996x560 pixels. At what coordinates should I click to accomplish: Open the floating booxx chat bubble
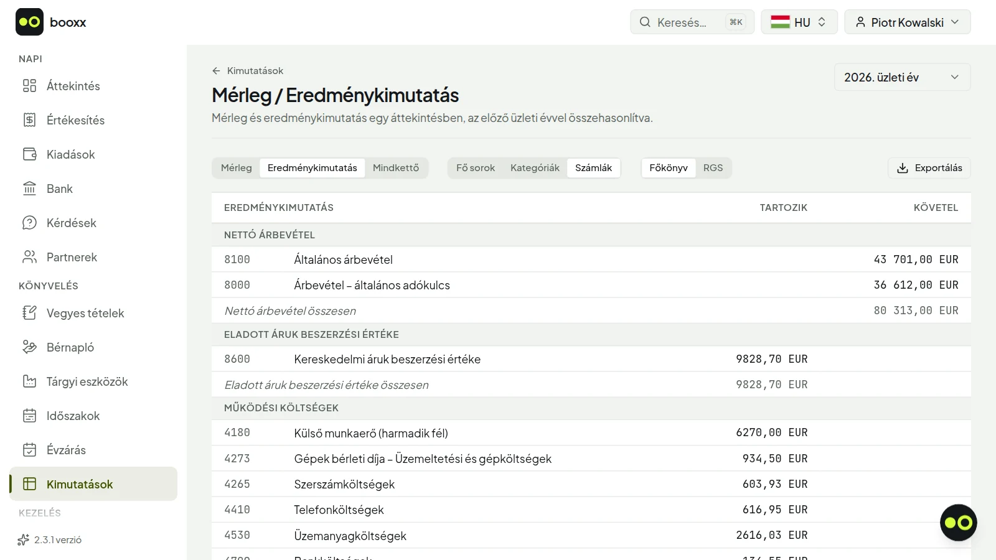click(958, 523)
